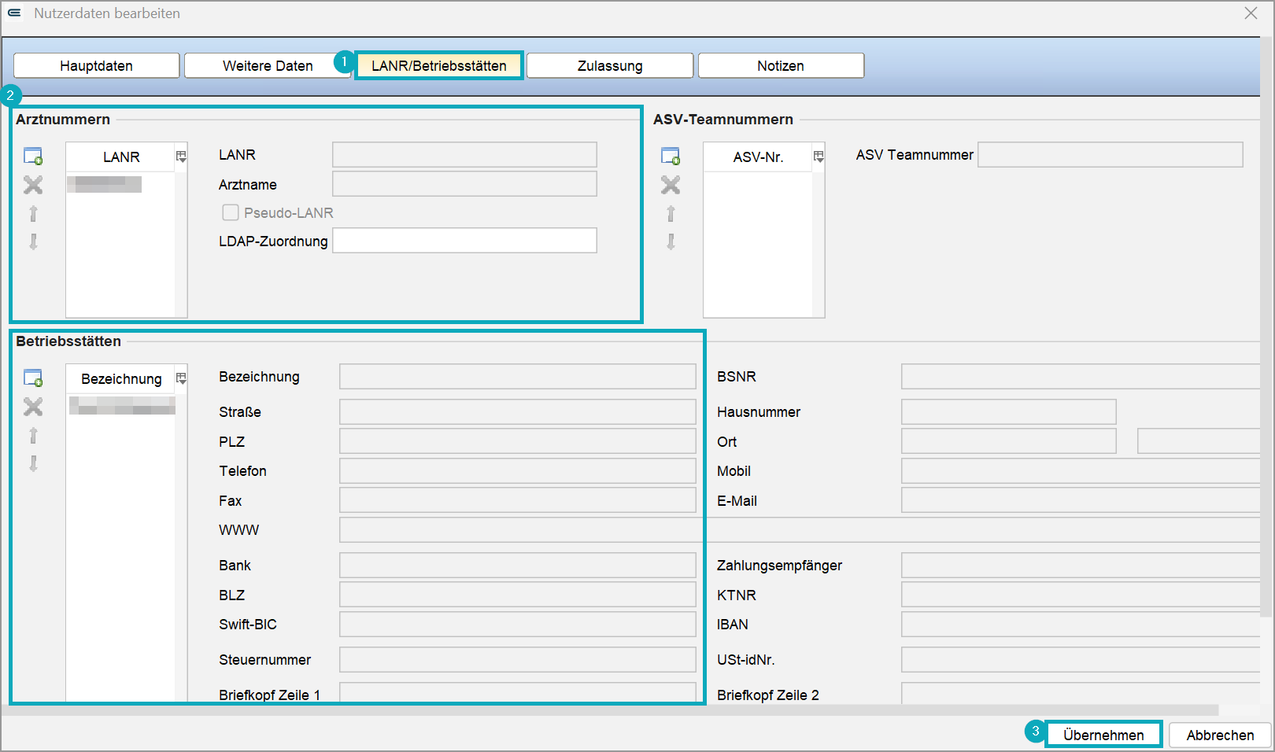This screenshot has width=1275, height=752.
Task: Delete selected ASV-Nr. entry
Action: (671, 185)
